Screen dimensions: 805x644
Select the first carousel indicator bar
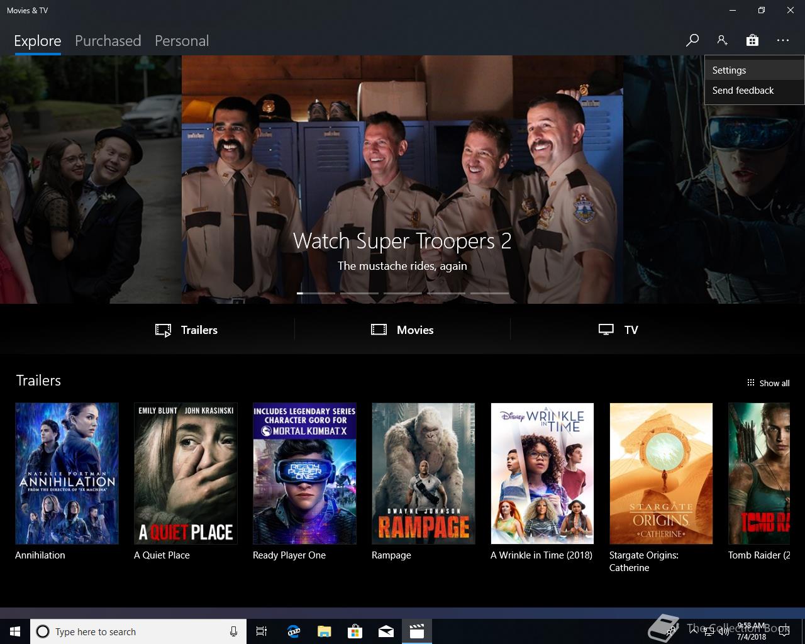[x=316, y=293]
